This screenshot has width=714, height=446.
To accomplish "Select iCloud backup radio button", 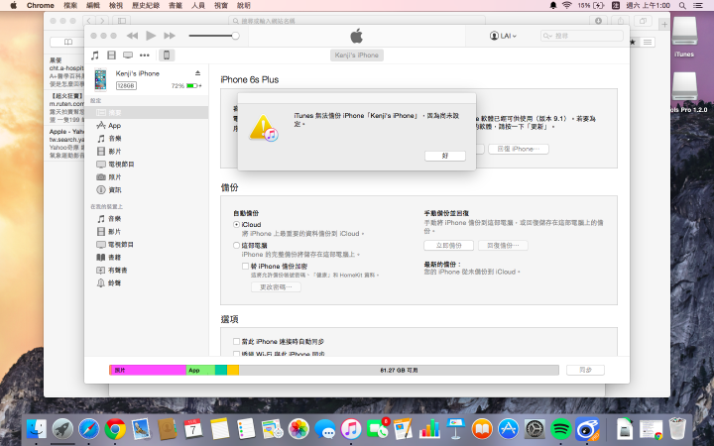I will [236, 224].
